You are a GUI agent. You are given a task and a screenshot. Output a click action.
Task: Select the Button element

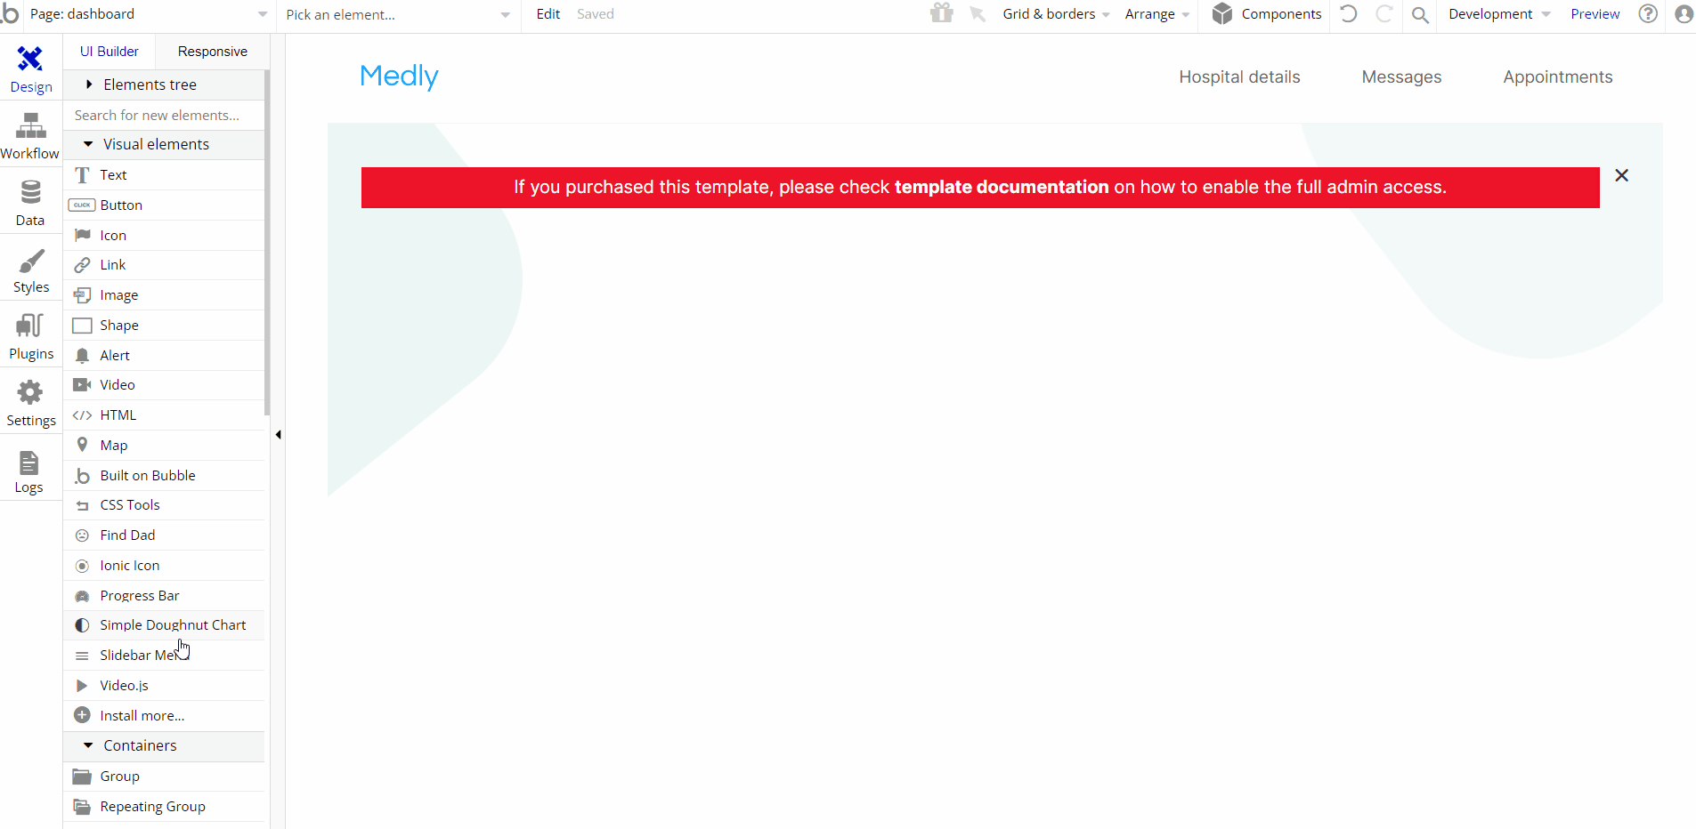tap(164, 205)
